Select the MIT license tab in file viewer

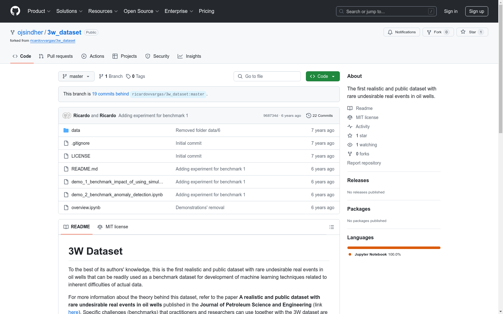(113, 227)
